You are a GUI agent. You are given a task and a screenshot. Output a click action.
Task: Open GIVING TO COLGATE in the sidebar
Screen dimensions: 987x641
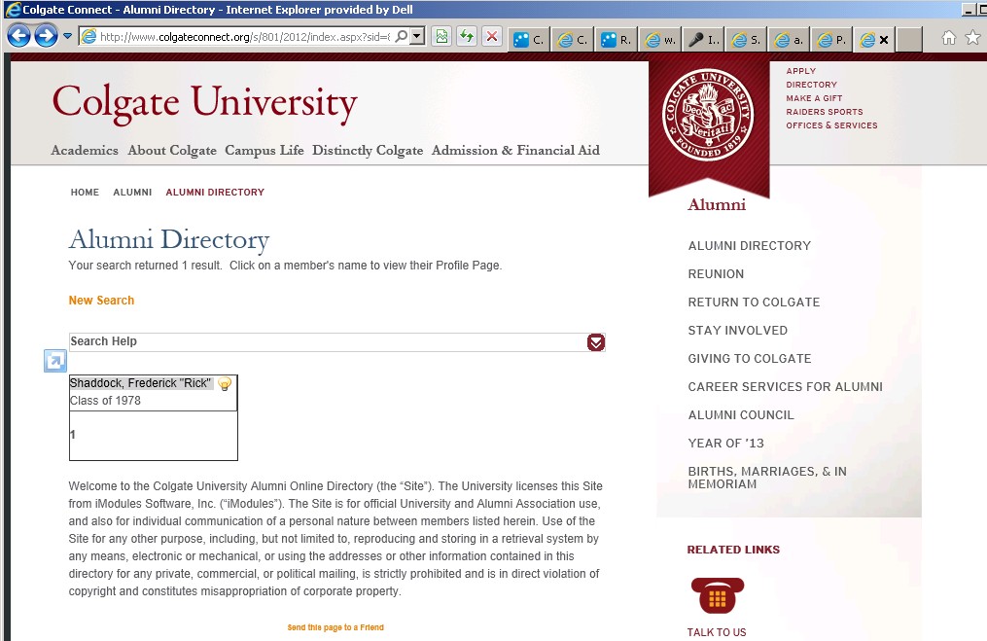[749, 359]
